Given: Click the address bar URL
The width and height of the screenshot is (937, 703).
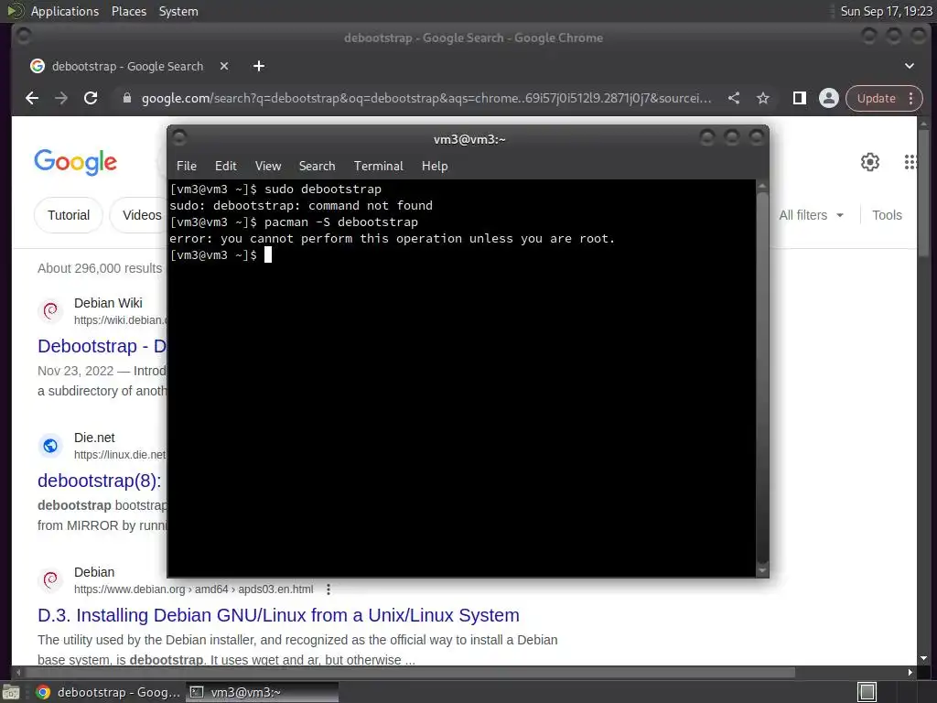Looking at the screenshot, I should pos(426,98).
